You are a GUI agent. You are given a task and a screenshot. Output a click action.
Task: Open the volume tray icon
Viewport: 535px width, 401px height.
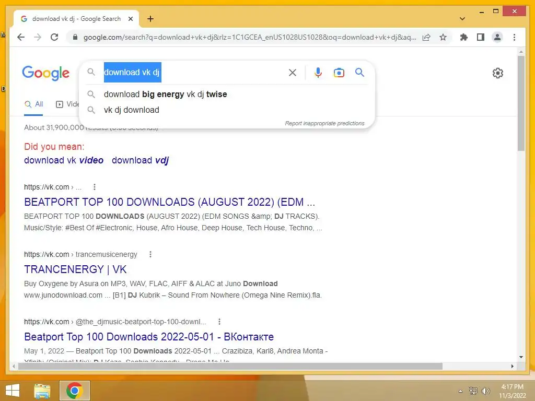click(x=485, y=391)
